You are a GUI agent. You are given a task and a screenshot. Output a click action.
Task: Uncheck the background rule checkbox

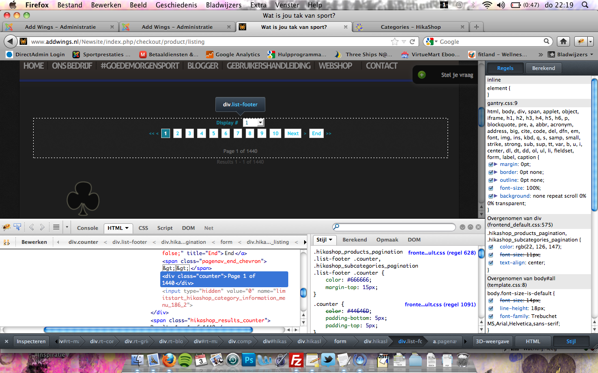(x=491, y=196)
